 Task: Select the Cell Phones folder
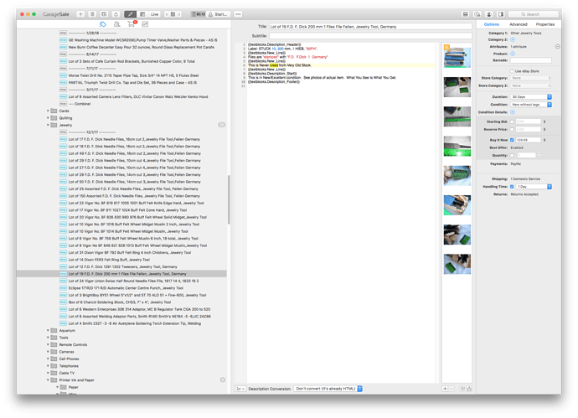(x=69, y=359)
